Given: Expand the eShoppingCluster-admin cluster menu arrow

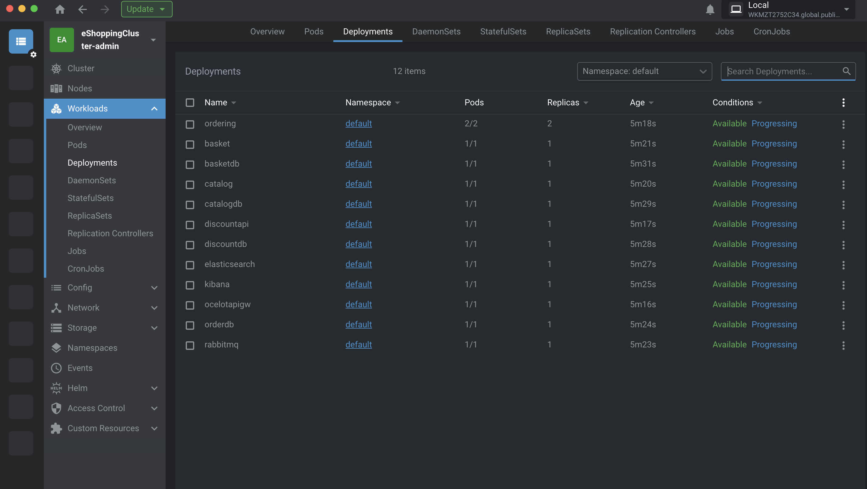Looking at the screenshot, I should pos(153,40).
